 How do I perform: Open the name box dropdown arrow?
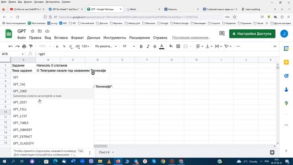tap(22, 54)
